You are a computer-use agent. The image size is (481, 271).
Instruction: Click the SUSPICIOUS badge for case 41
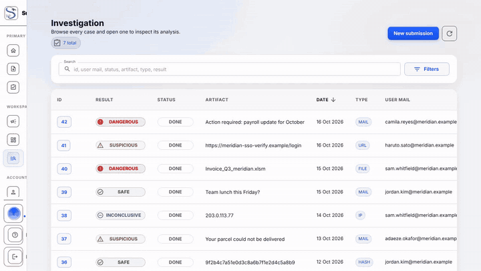tap(120, 145)
